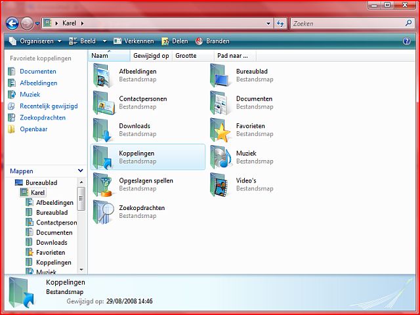The width and height of the screenshot is (420, 315).
Task: Expand the address bar history dropdown
Action: click(x=268, y=24)
